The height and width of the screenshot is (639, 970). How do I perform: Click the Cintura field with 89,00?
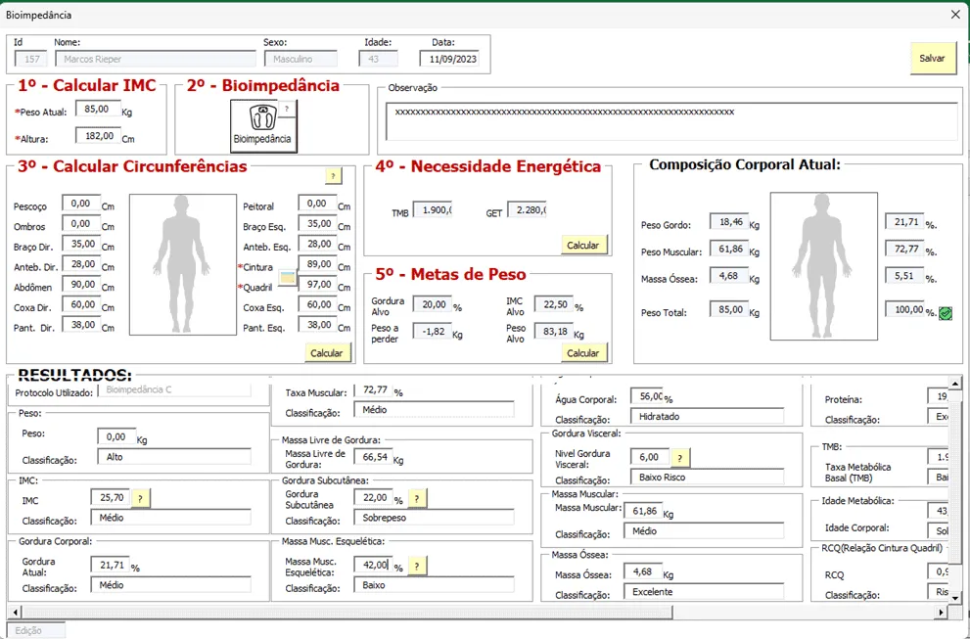pyautogui.click(x=317, y=264)
